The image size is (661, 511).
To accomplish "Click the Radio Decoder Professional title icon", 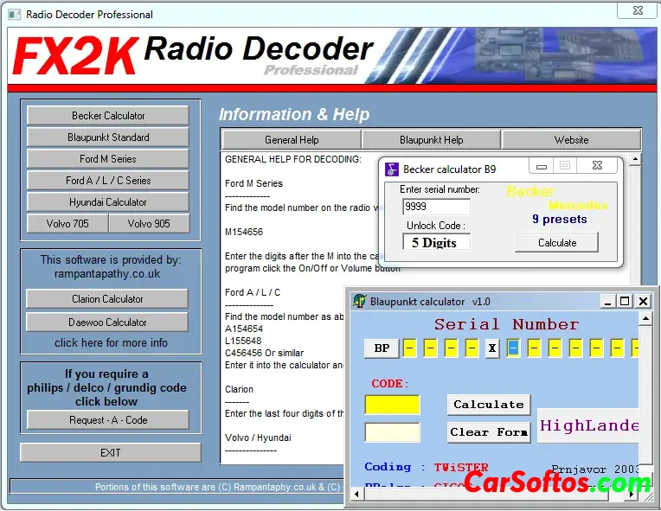I will 15,14.
